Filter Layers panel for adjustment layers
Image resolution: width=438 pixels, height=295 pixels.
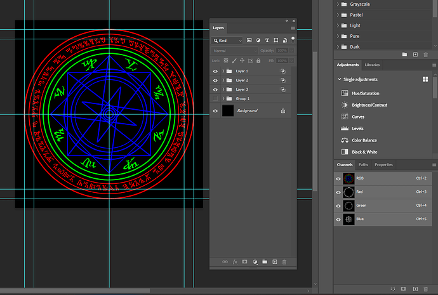[x=258, y=41]
